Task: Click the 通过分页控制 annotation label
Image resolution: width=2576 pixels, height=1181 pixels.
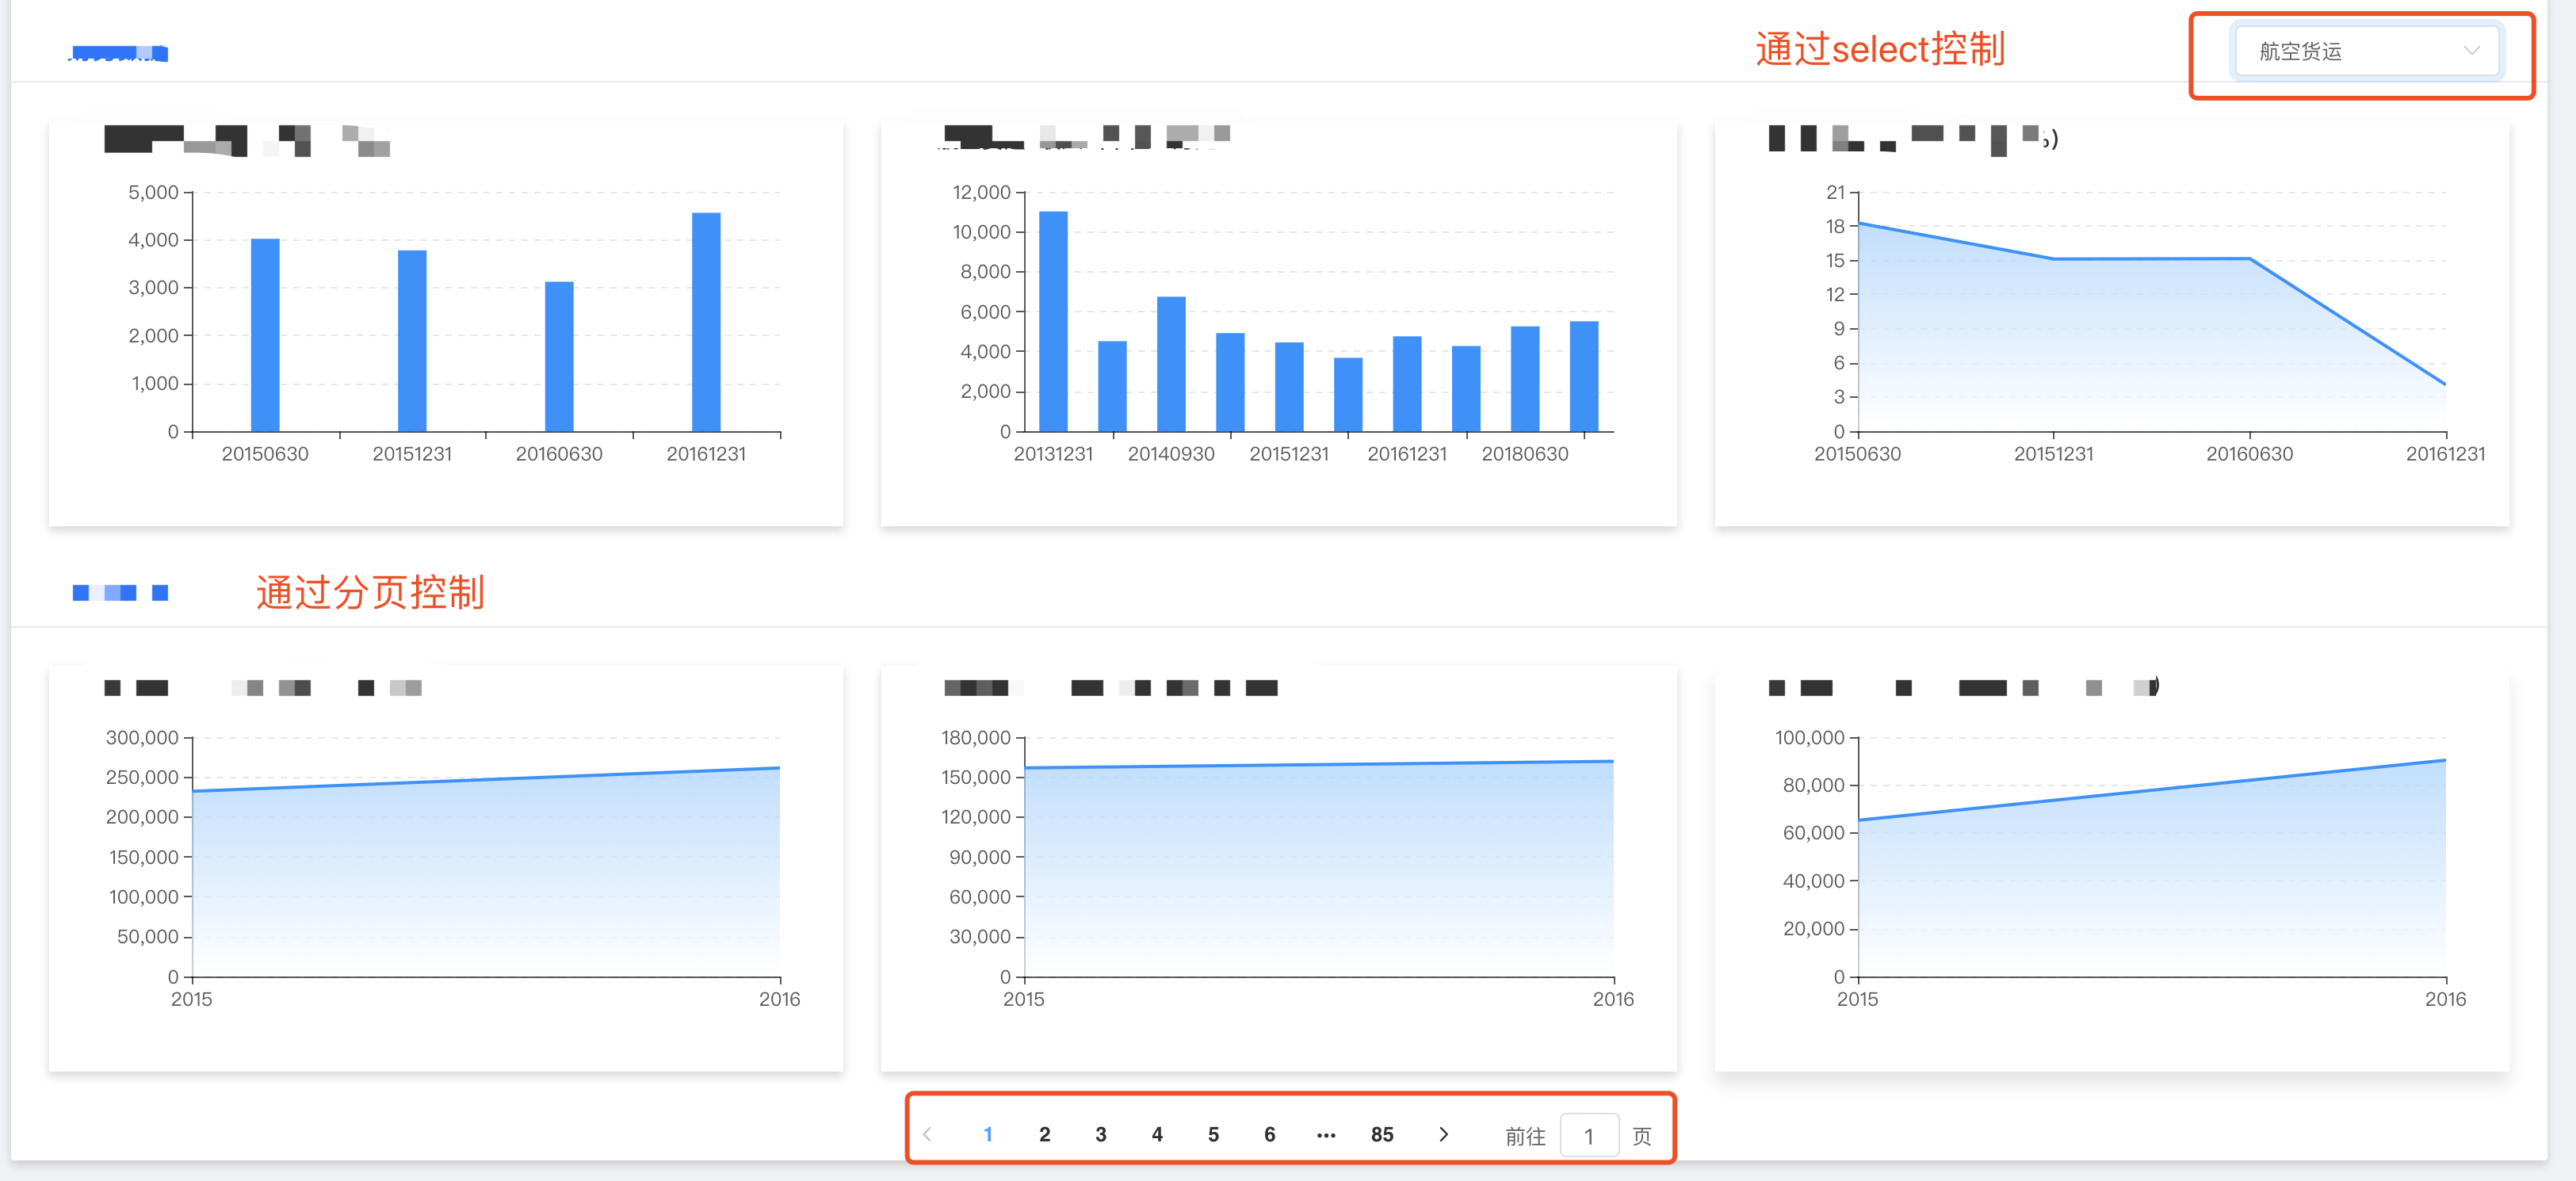Action: [x=370, y=592]
